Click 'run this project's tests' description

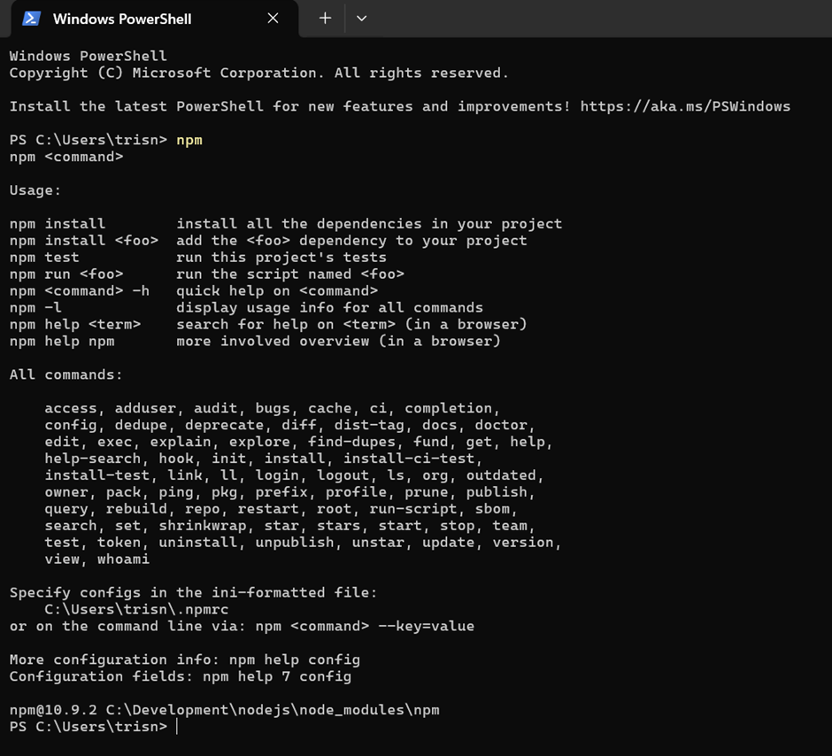[281, 258]
